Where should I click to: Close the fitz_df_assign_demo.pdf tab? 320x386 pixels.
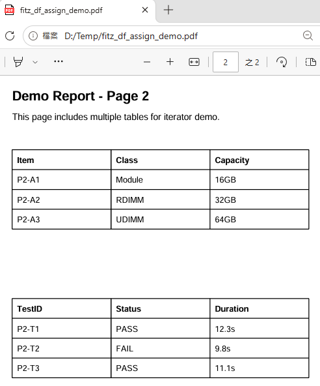[x=145, y=10]
